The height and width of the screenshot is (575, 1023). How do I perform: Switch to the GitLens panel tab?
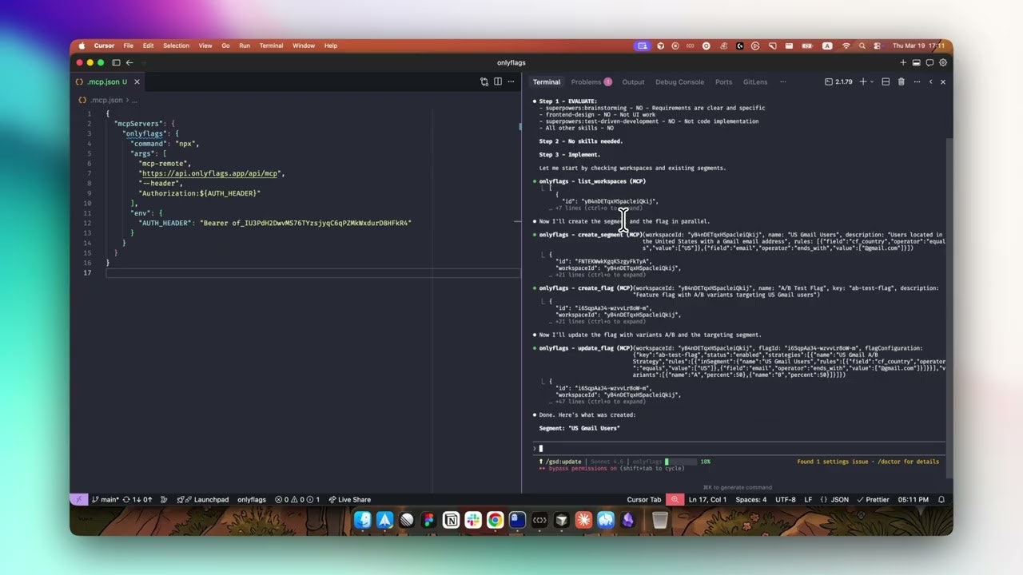click(x=755, y=81)
